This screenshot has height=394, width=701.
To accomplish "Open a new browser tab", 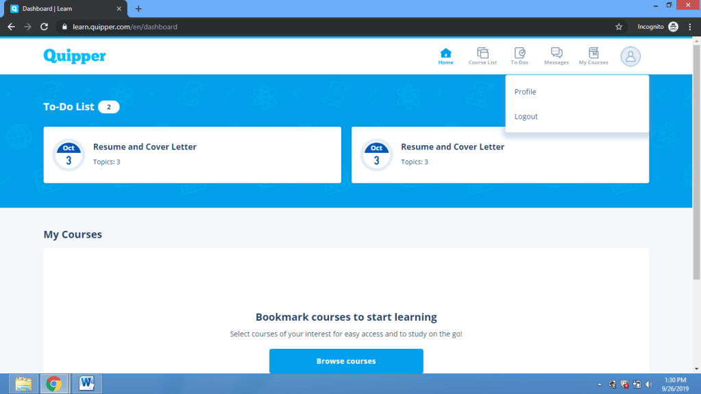I will pos(138,9).
